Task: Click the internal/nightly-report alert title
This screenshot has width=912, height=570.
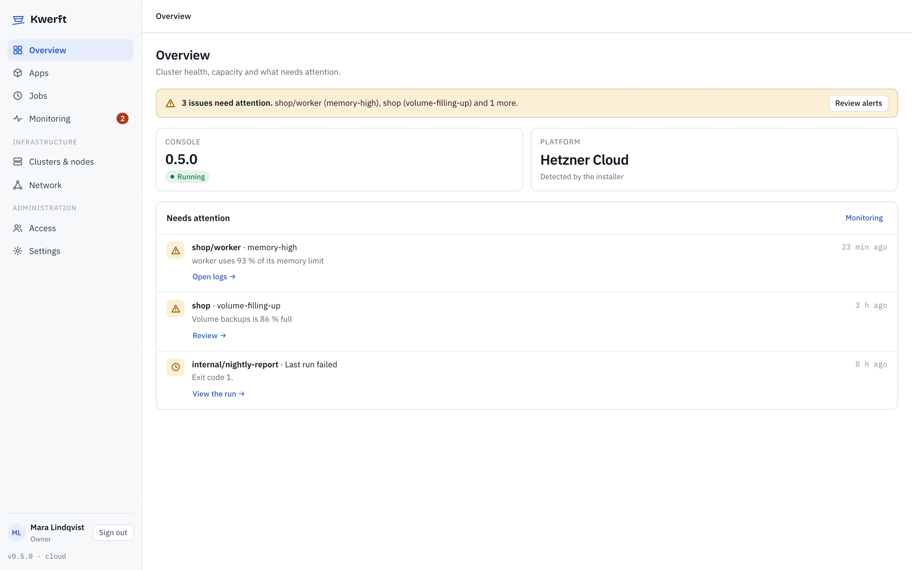Action: 264,364
